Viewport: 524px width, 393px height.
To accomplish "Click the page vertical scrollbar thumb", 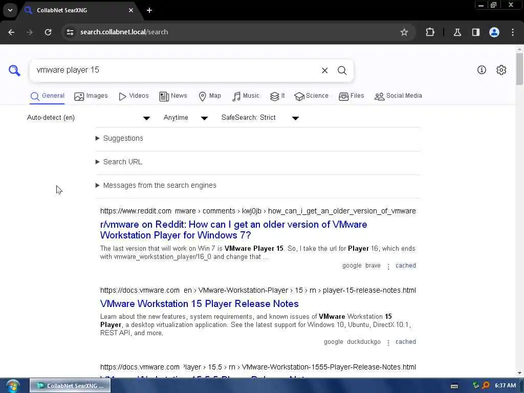I will (x=519, y=69).
